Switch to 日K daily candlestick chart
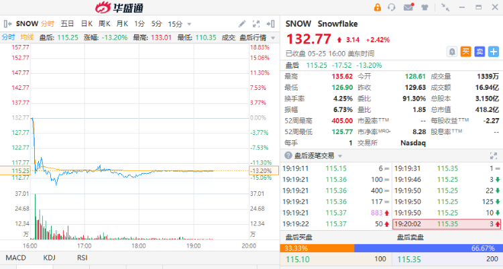 coord(87,23)
